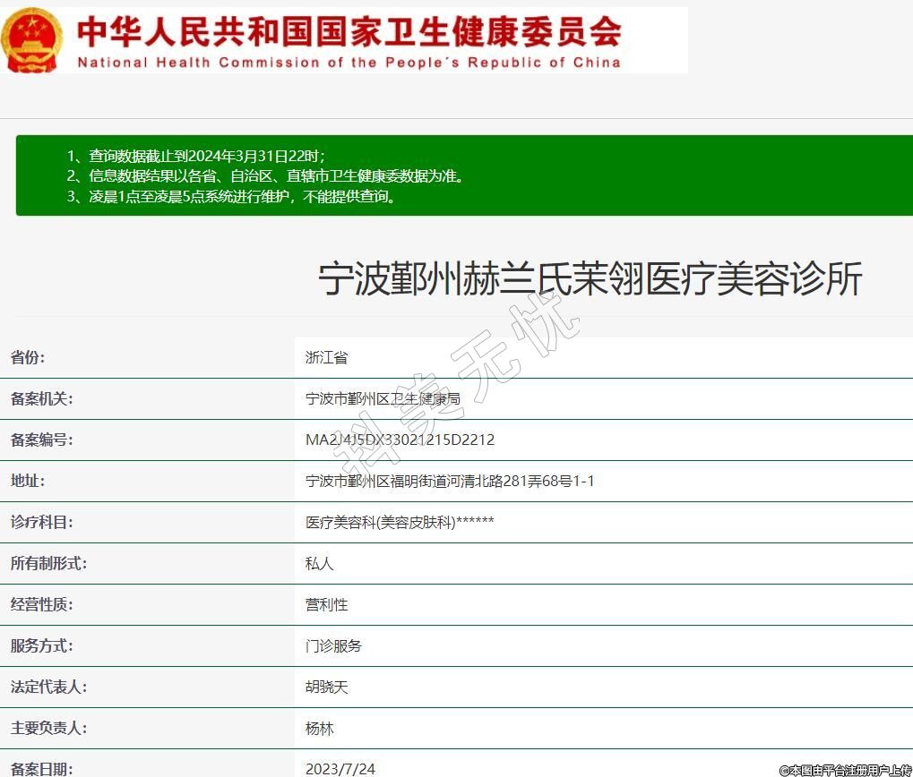This screenshot has height=777, width=913.
Task: Click the English National Health Commission subtitle
Action: tap(348, 63)
